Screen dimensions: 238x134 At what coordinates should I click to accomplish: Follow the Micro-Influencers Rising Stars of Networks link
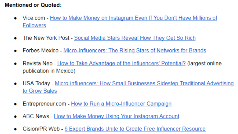pos(135,51)
